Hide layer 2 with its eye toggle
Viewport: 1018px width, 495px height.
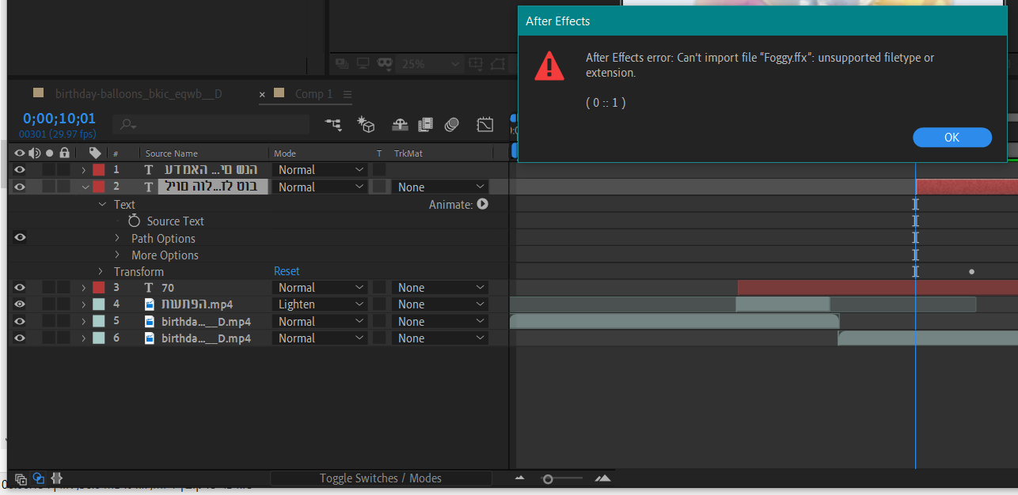click(20, 187)
